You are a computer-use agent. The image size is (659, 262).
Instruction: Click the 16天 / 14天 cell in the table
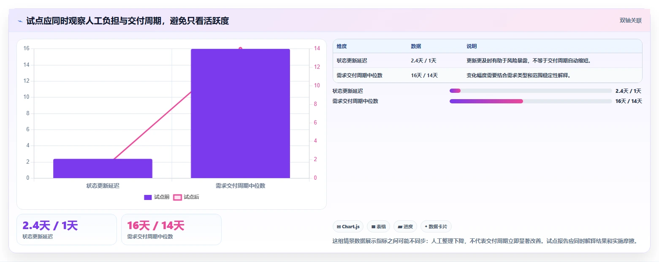(424, 76)
